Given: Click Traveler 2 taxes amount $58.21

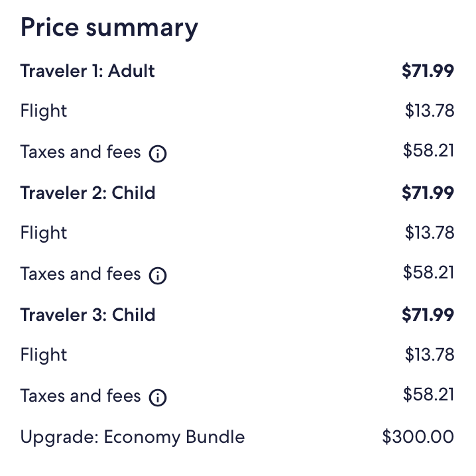Looking at the screenshot, I should click(x=428, y=272).
